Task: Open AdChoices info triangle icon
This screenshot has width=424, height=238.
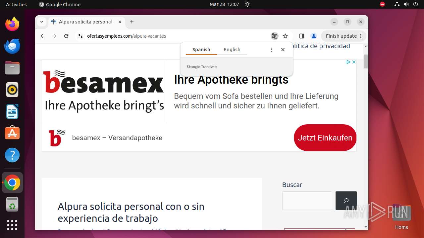Action: coord(348,62)
